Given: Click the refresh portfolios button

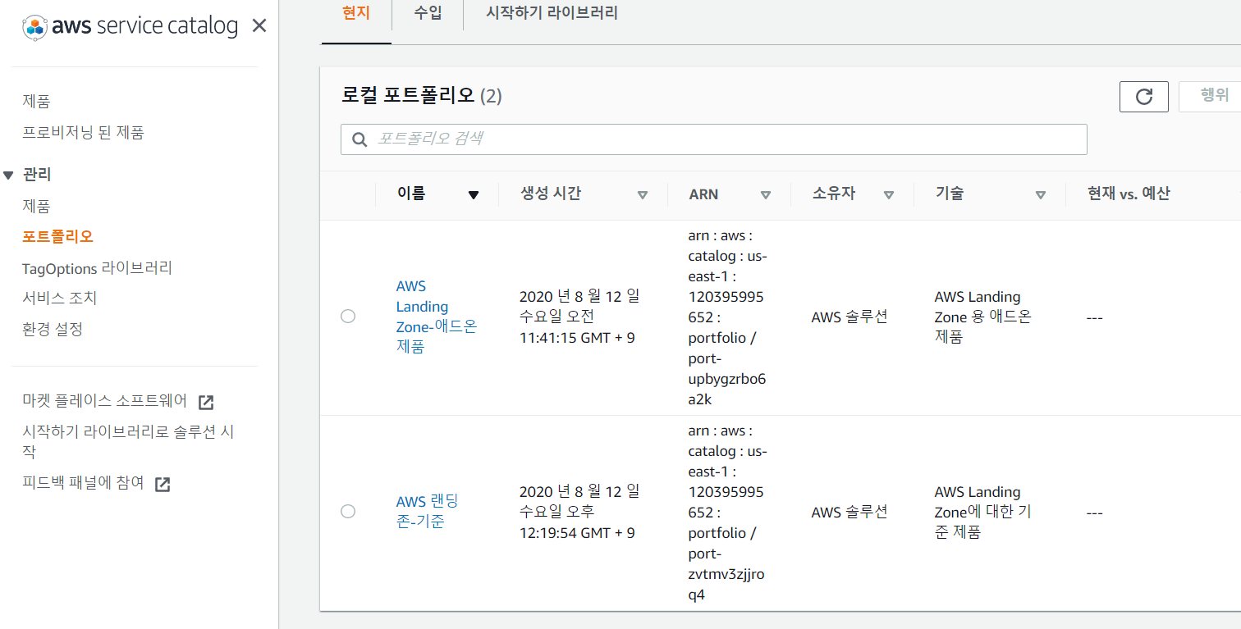Looking at the screenshot, I should point(1144,96).
